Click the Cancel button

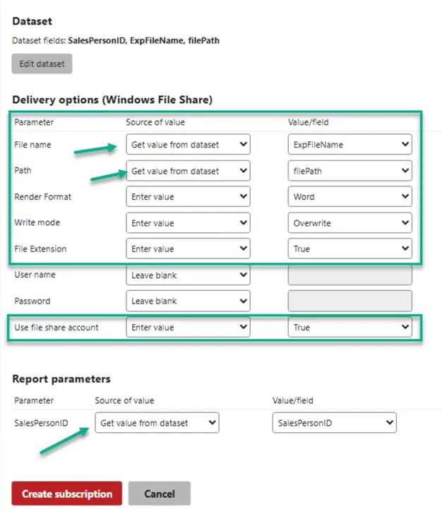tap(159, 494)
